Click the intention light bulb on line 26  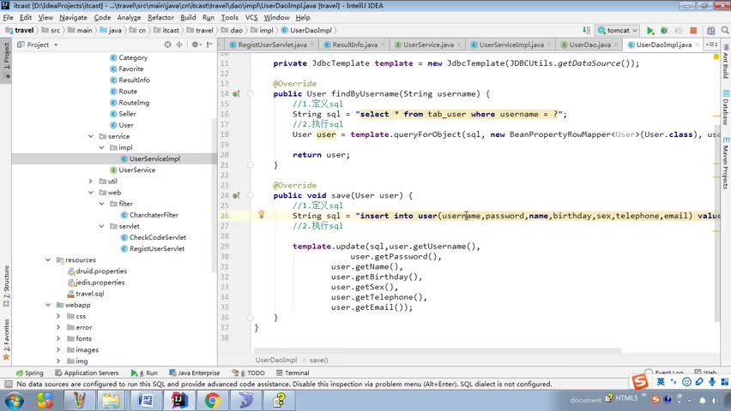pos(262,215)
